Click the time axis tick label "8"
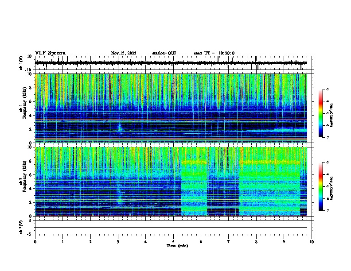This screenshot has height=271, width=351. point(256,242)
